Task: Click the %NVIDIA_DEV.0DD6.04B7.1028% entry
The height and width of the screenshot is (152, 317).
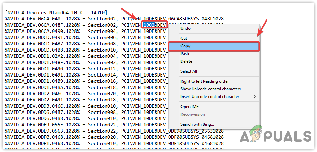Action: coord(42,113)
